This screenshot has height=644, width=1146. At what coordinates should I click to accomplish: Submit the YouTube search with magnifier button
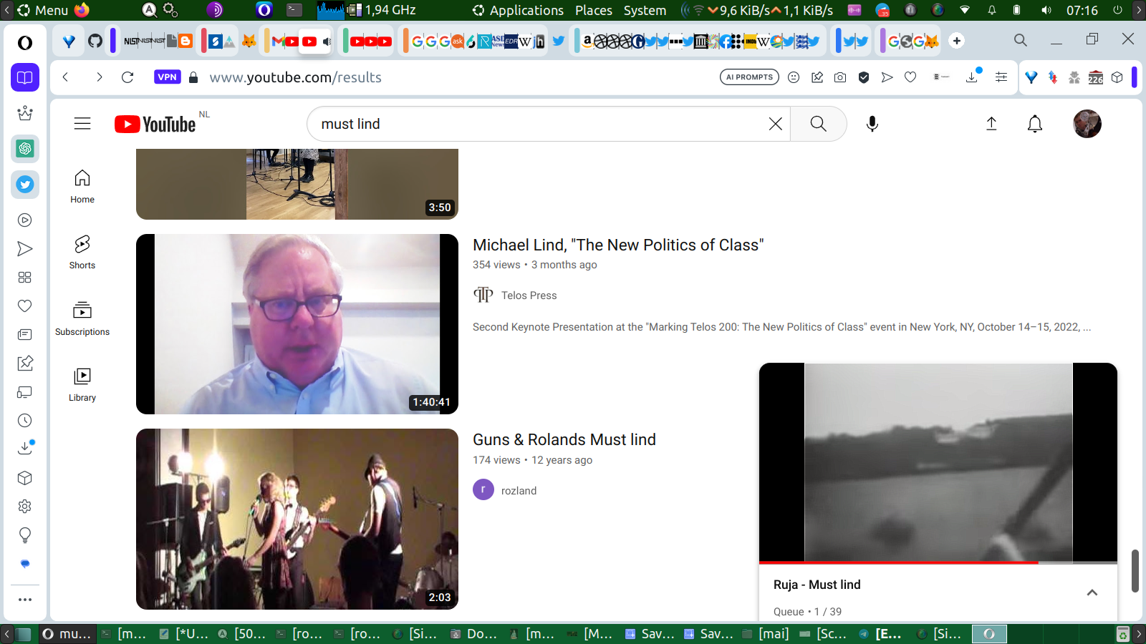pos(819,124)
